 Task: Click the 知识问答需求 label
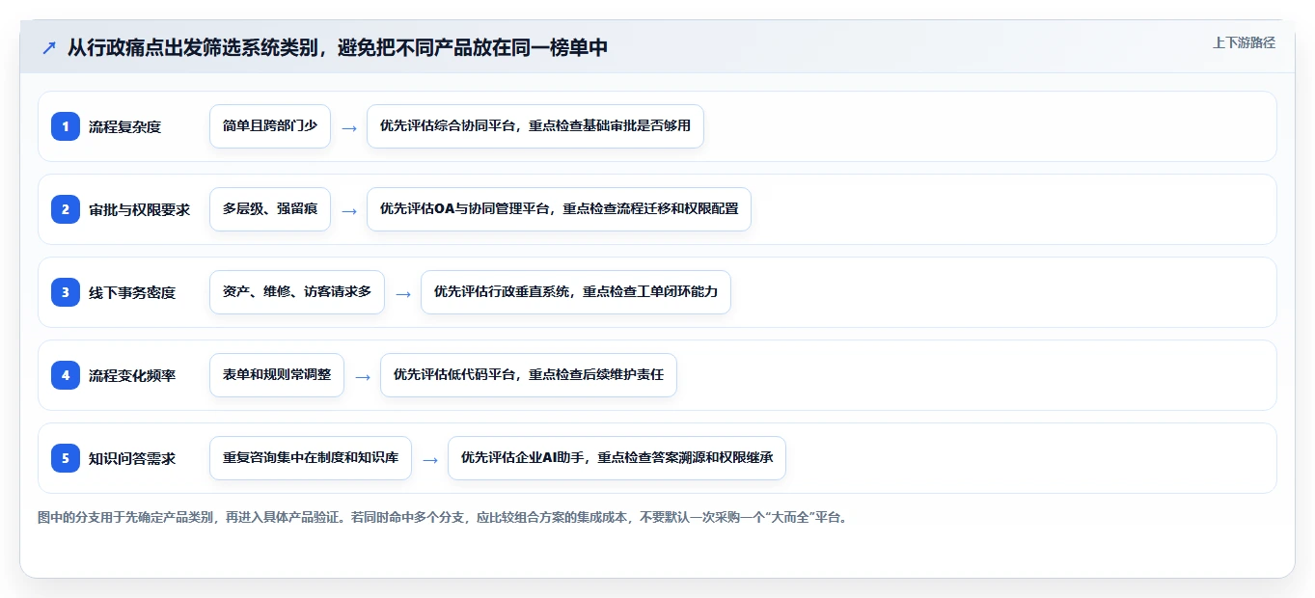tap(132, 458)
